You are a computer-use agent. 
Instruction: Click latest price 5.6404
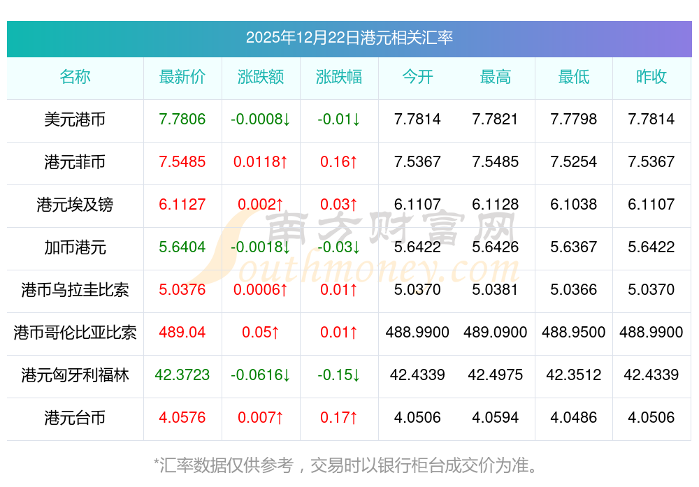182,247
